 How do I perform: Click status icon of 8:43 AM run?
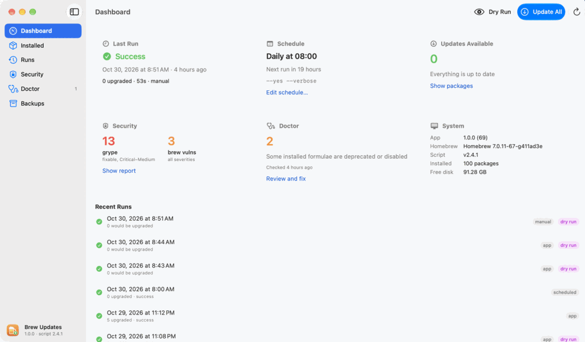(x=99, y=269)
